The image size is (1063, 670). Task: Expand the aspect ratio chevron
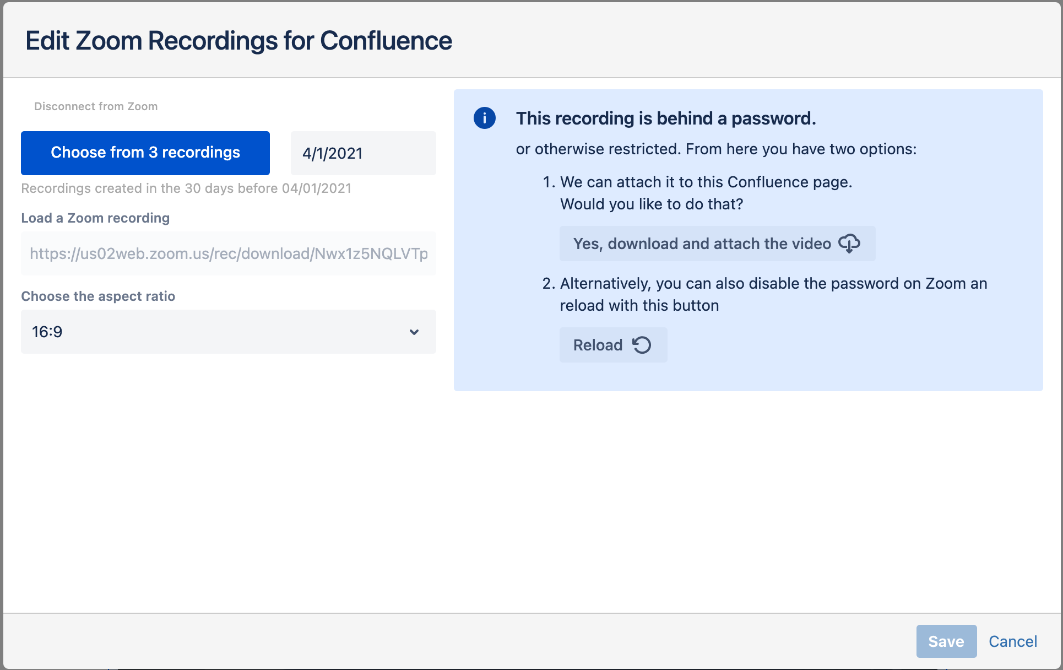[x=414, y=332]
